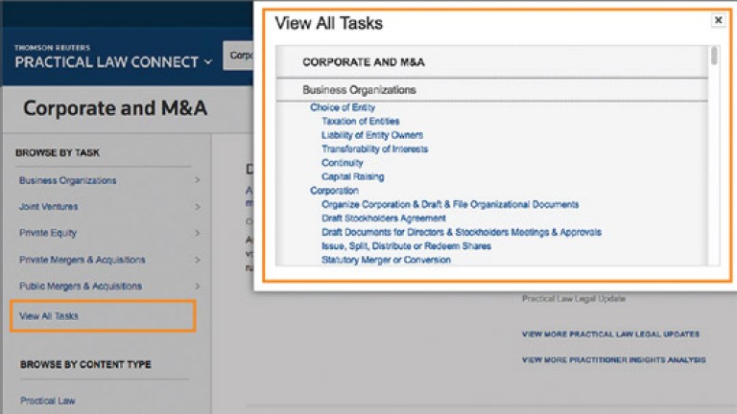Select Choice of Entity heading
The width and height of the screenshot is (737, 414).
[342, 108]
